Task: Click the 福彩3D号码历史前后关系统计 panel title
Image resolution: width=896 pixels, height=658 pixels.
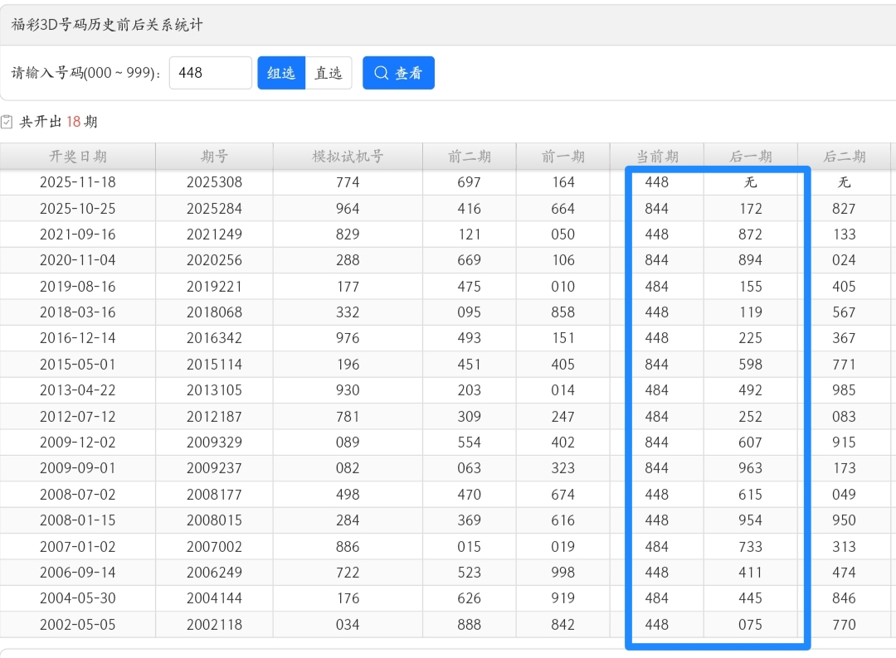Action: click(107, 25)
